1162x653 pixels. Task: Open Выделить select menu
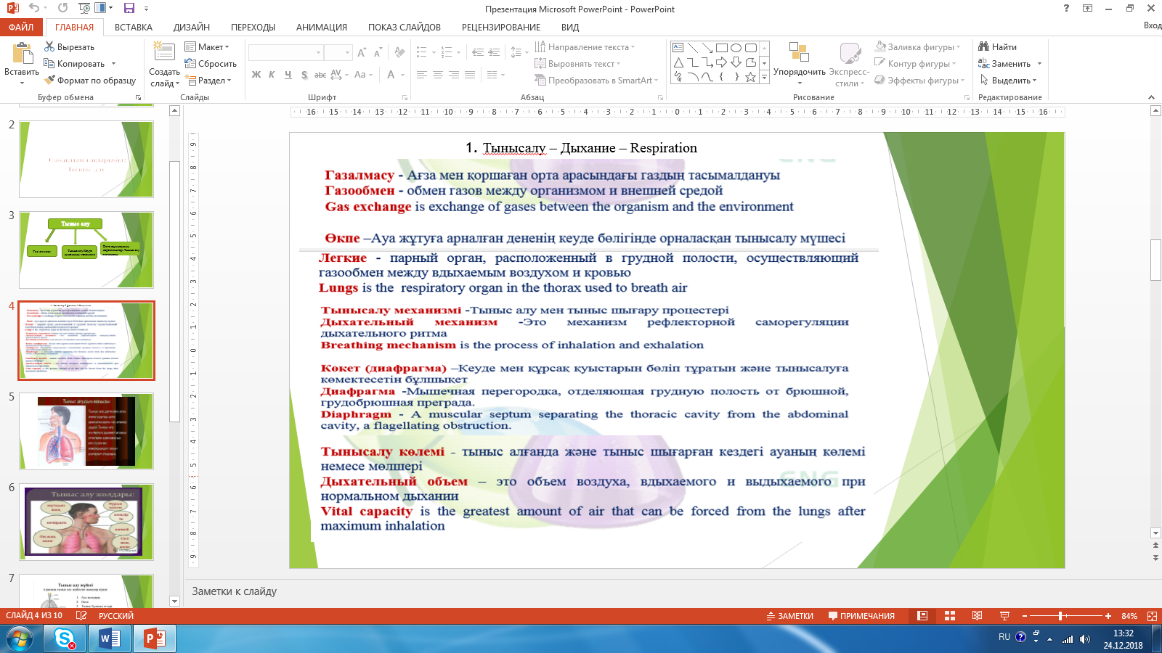point(1008,81)
